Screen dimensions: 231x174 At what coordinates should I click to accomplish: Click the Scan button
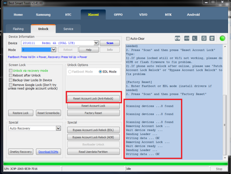[110, 43]
